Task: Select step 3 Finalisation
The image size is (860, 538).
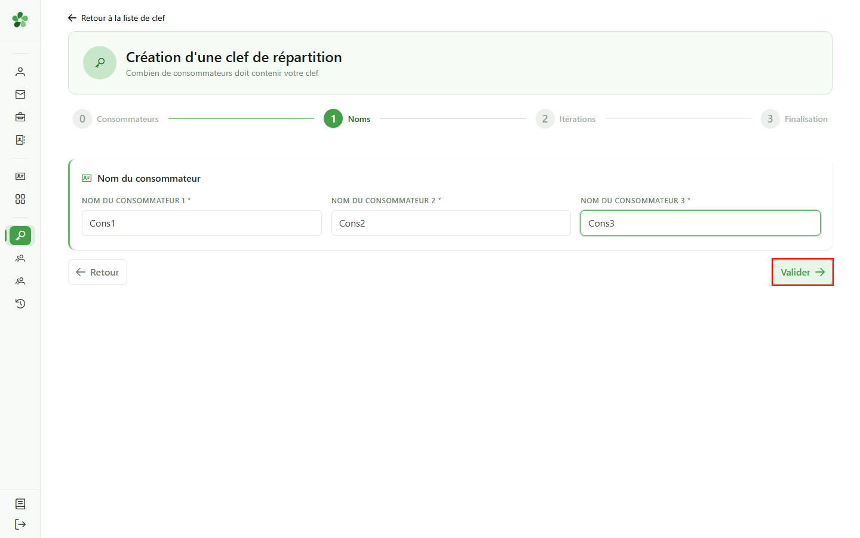Action: (794, 119)
